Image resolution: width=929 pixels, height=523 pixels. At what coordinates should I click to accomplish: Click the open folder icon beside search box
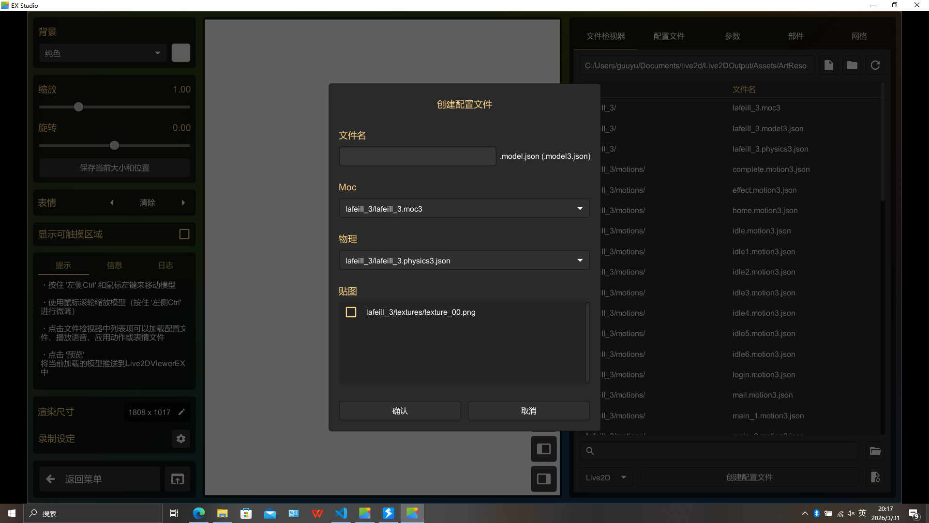[x=875, y=451]
